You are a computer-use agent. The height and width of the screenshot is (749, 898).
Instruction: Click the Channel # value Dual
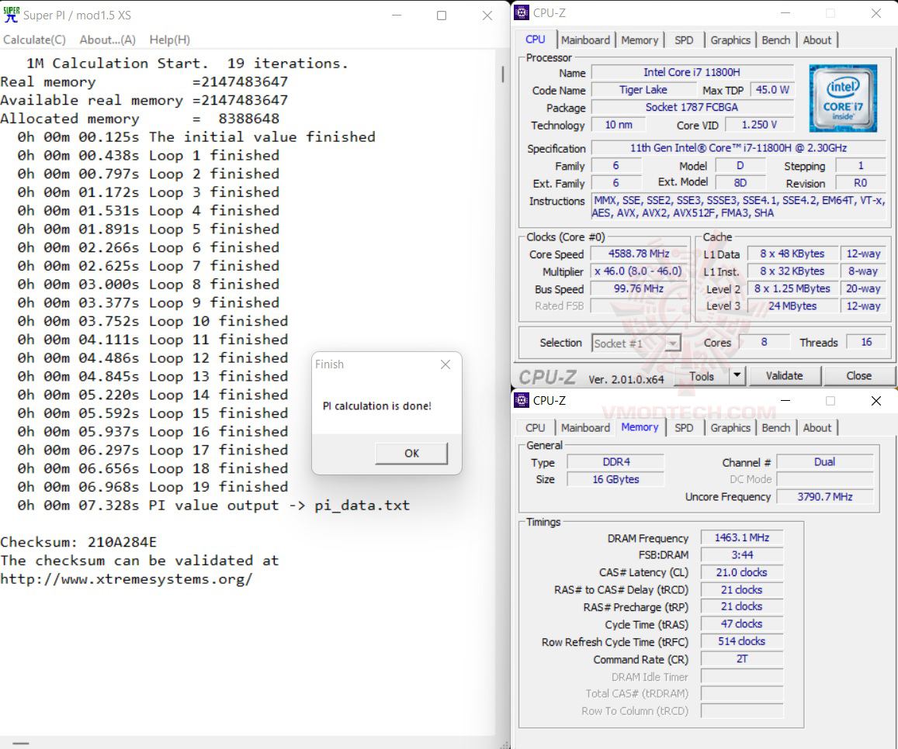(825, 462)
